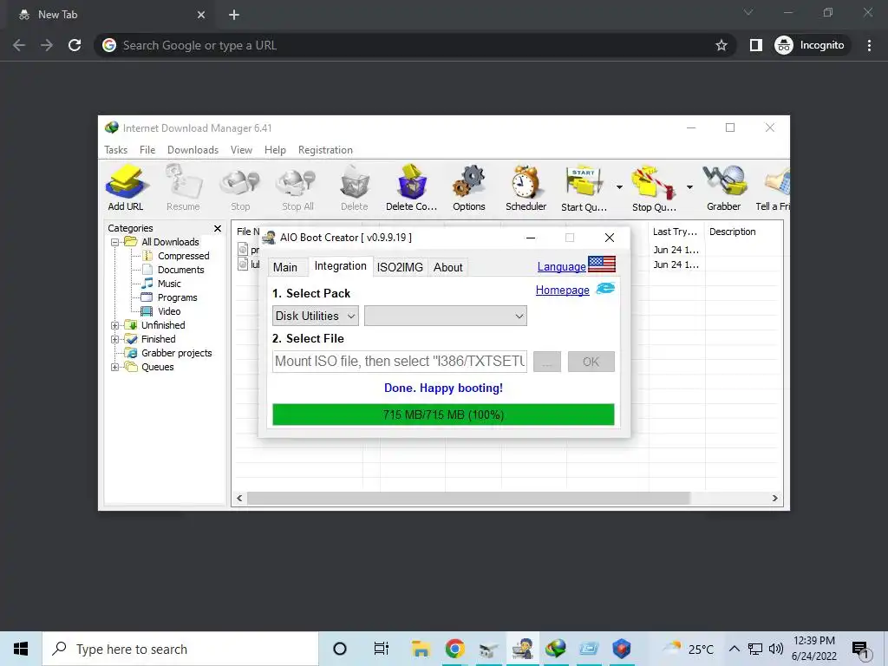Click the horizontal scrollbar in IDM list
Image resolution: width=888 pixels, height=666 pixels.
[x=468, y=499]
